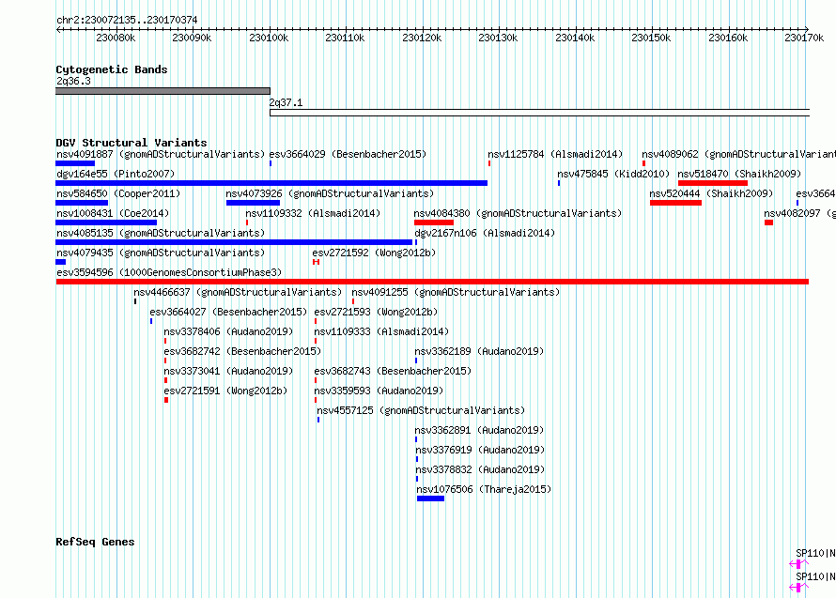
Task: Open the esv3594596 1000Genomes variant label
Action: (x=169, y=272)
